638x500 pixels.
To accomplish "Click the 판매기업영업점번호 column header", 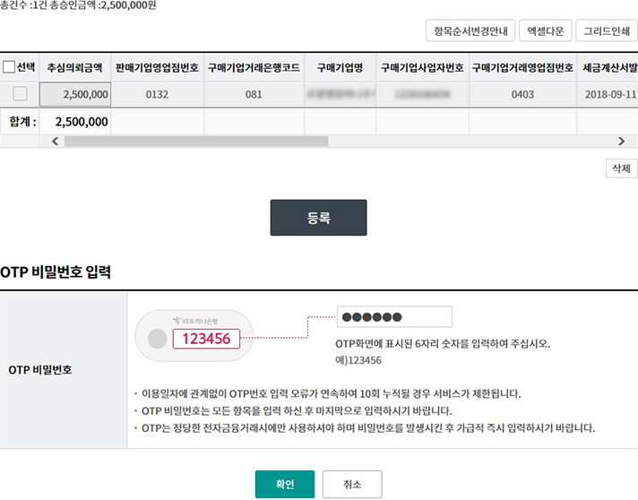I will coord(157,67).
